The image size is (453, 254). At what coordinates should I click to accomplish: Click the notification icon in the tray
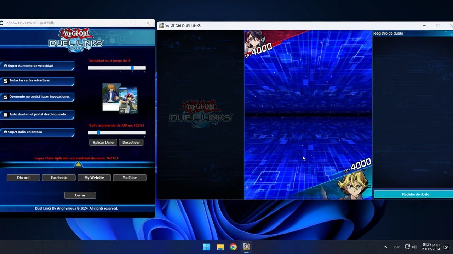coord(446,247)
